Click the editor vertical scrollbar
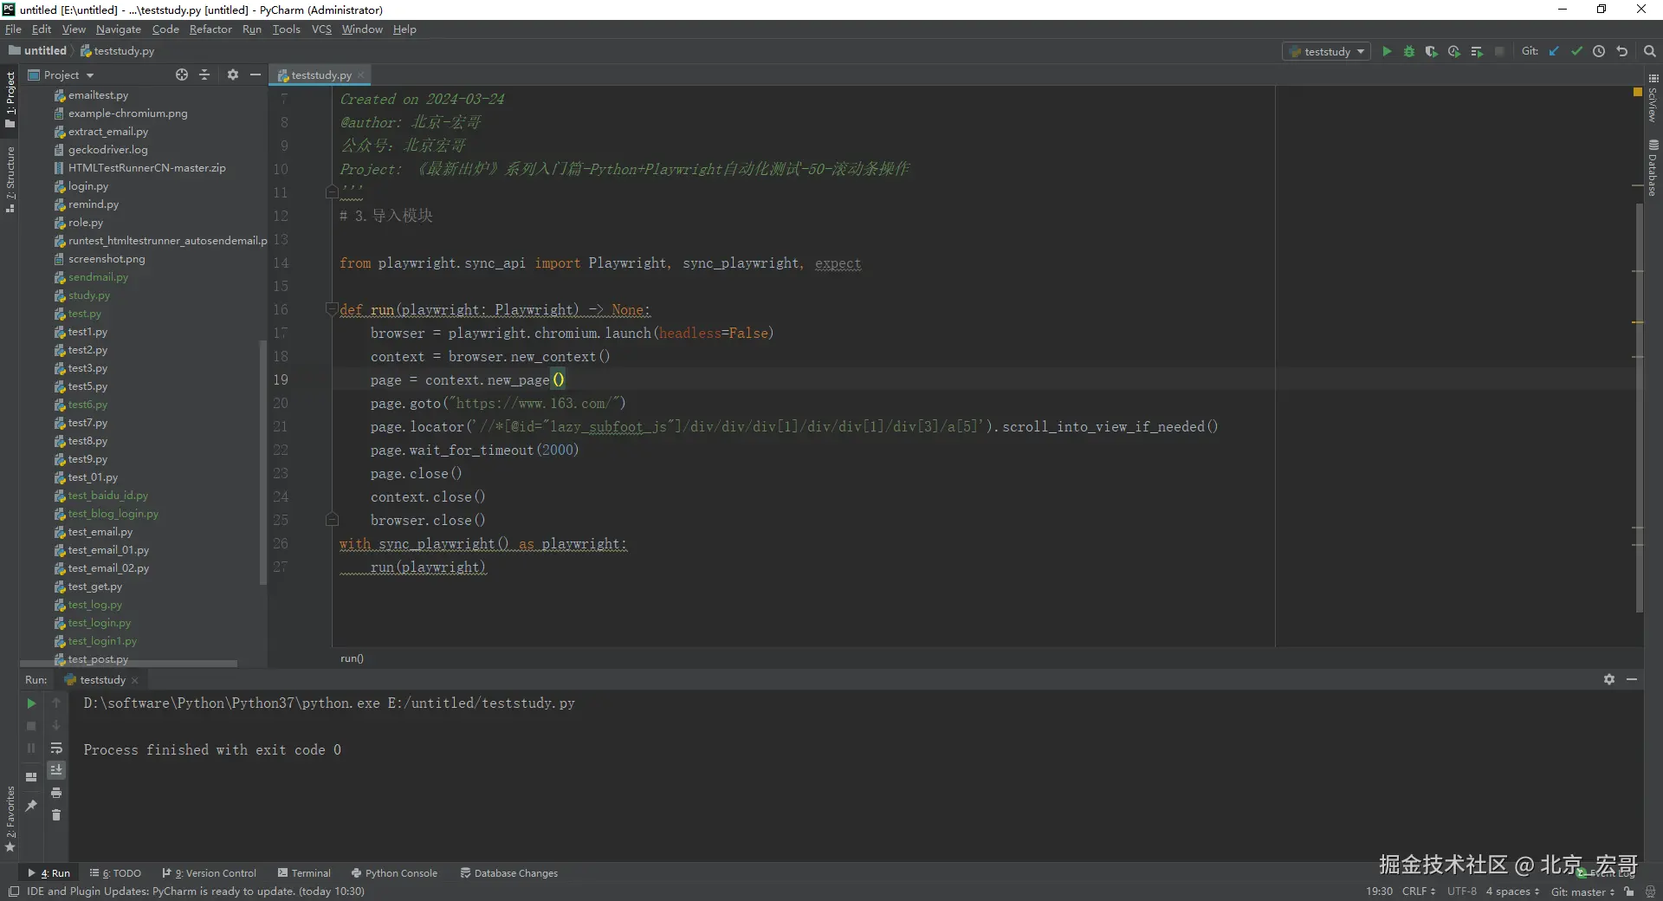Image resolution: width=1663 pixels, height=901 pixels. point(1639,407)
